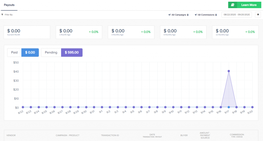Switch to the Payouts tab

tap(9, 5)
